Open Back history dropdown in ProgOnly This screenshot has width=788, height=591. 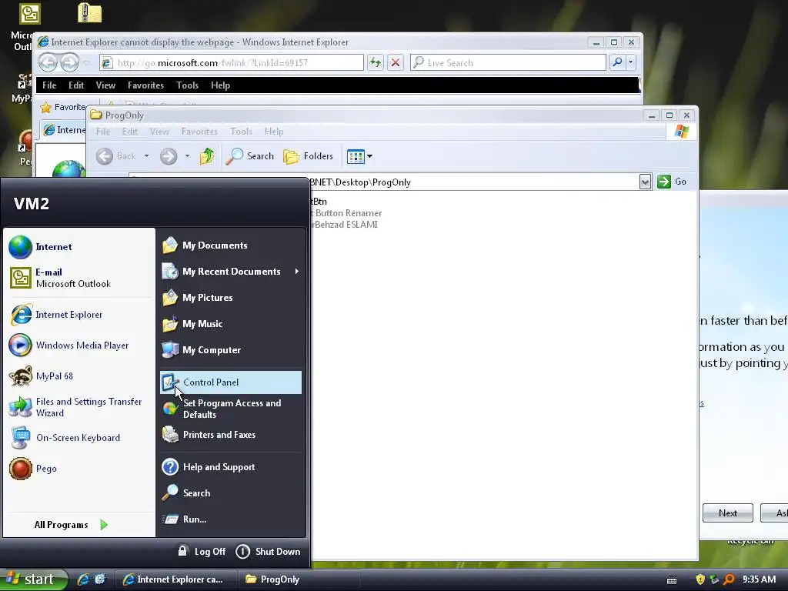click(x=146, y=156)
